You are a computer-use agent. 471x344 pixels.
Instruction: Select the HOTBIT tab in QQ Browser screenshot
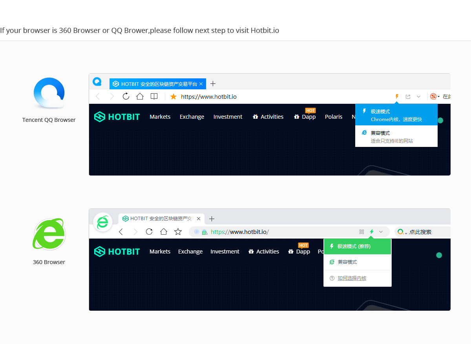pyautogui.click(x=158, y=84)
